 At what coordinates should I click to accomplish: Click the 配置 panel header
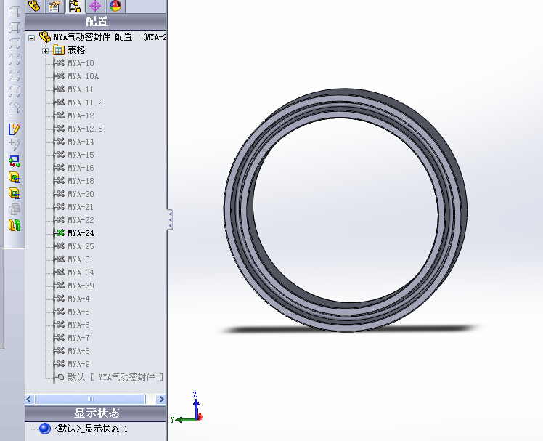(x=95, y=22)
